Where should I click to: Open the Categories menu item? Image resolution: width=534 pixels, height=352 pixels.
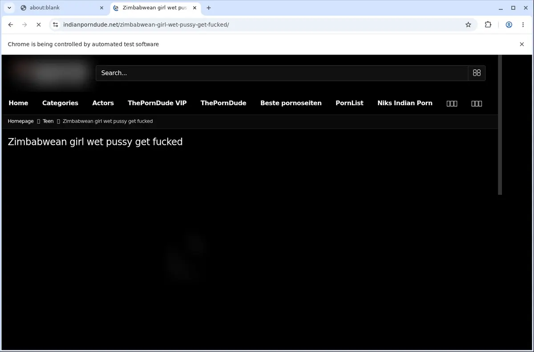tap(60, 103)
